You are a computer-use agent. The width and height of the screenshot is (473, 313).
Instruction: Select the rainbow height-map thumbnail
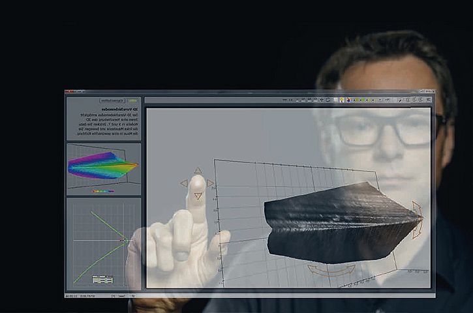102,166
